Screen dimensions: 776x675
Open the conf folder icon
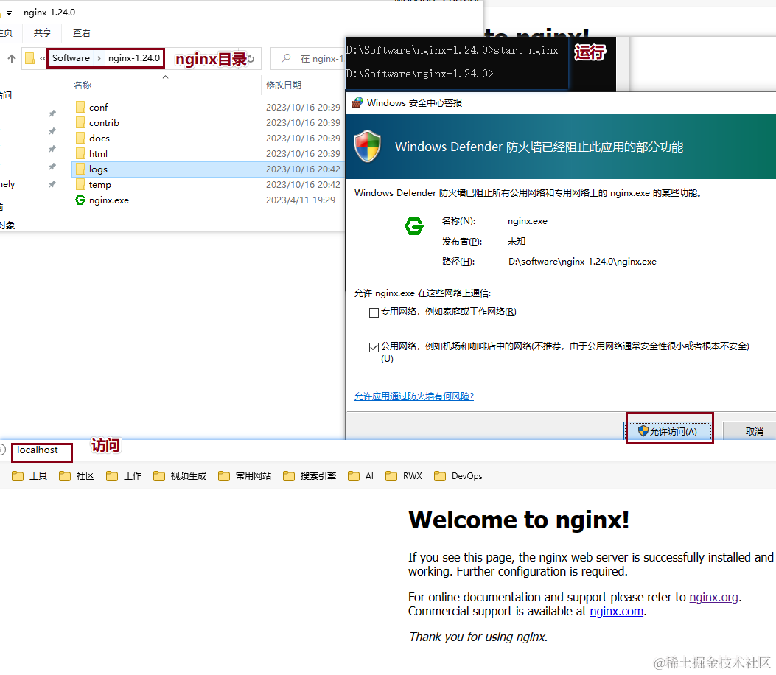(80, 107)
